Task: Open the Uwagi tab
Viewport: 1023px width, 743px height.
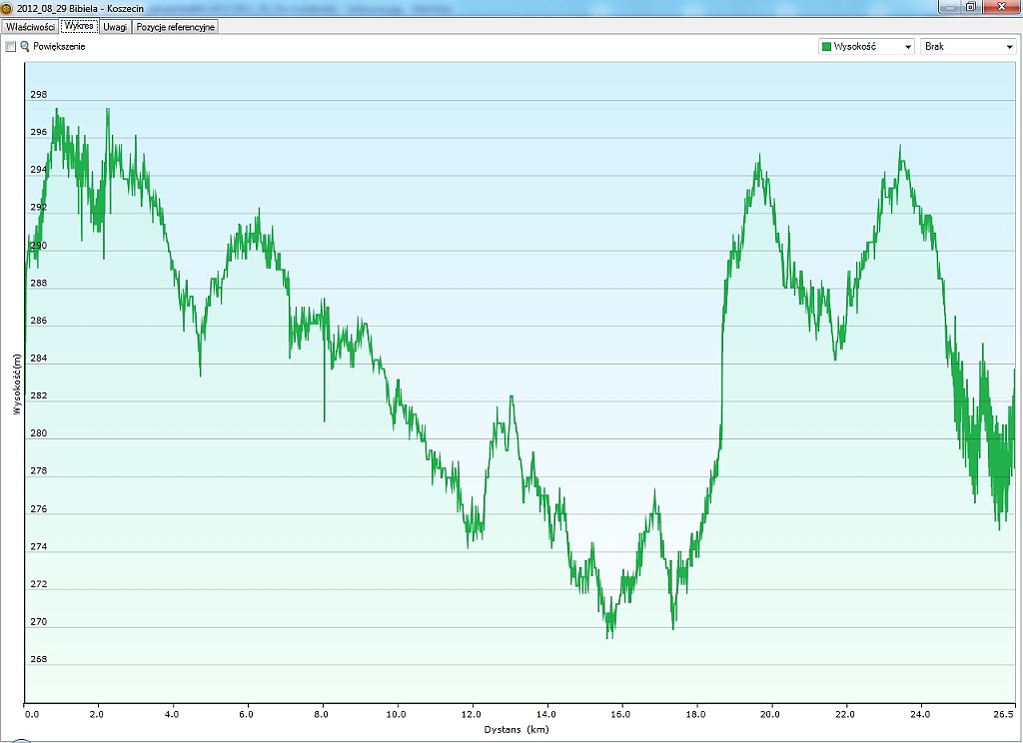Action: tap(115, 27)
